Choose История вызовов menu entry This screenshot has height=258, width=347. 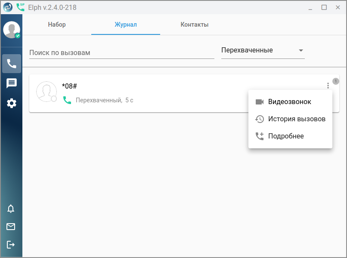tap(296, 119)
